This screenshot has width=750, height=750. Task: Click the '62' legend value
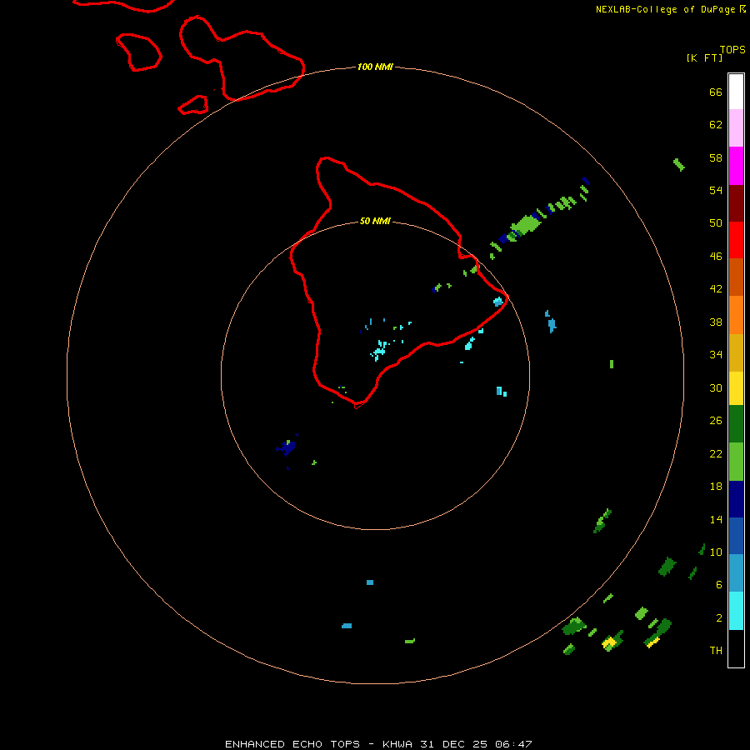(716, 125)
